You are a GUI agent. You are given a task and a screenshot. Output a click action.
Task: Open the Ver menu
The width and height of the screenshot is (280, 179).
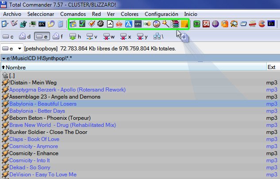point(111,14)
